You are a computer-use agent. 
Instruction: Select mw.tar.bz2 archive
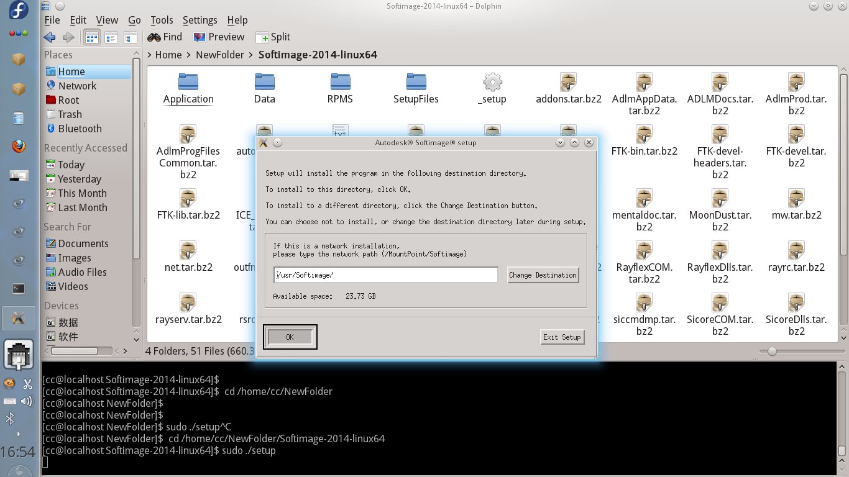click(x=797, y=206)
